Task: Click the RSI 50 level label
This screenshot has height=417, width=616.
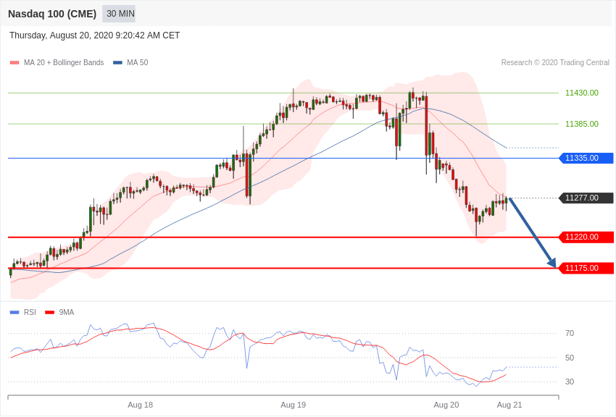Action: [x=569, y=358]
